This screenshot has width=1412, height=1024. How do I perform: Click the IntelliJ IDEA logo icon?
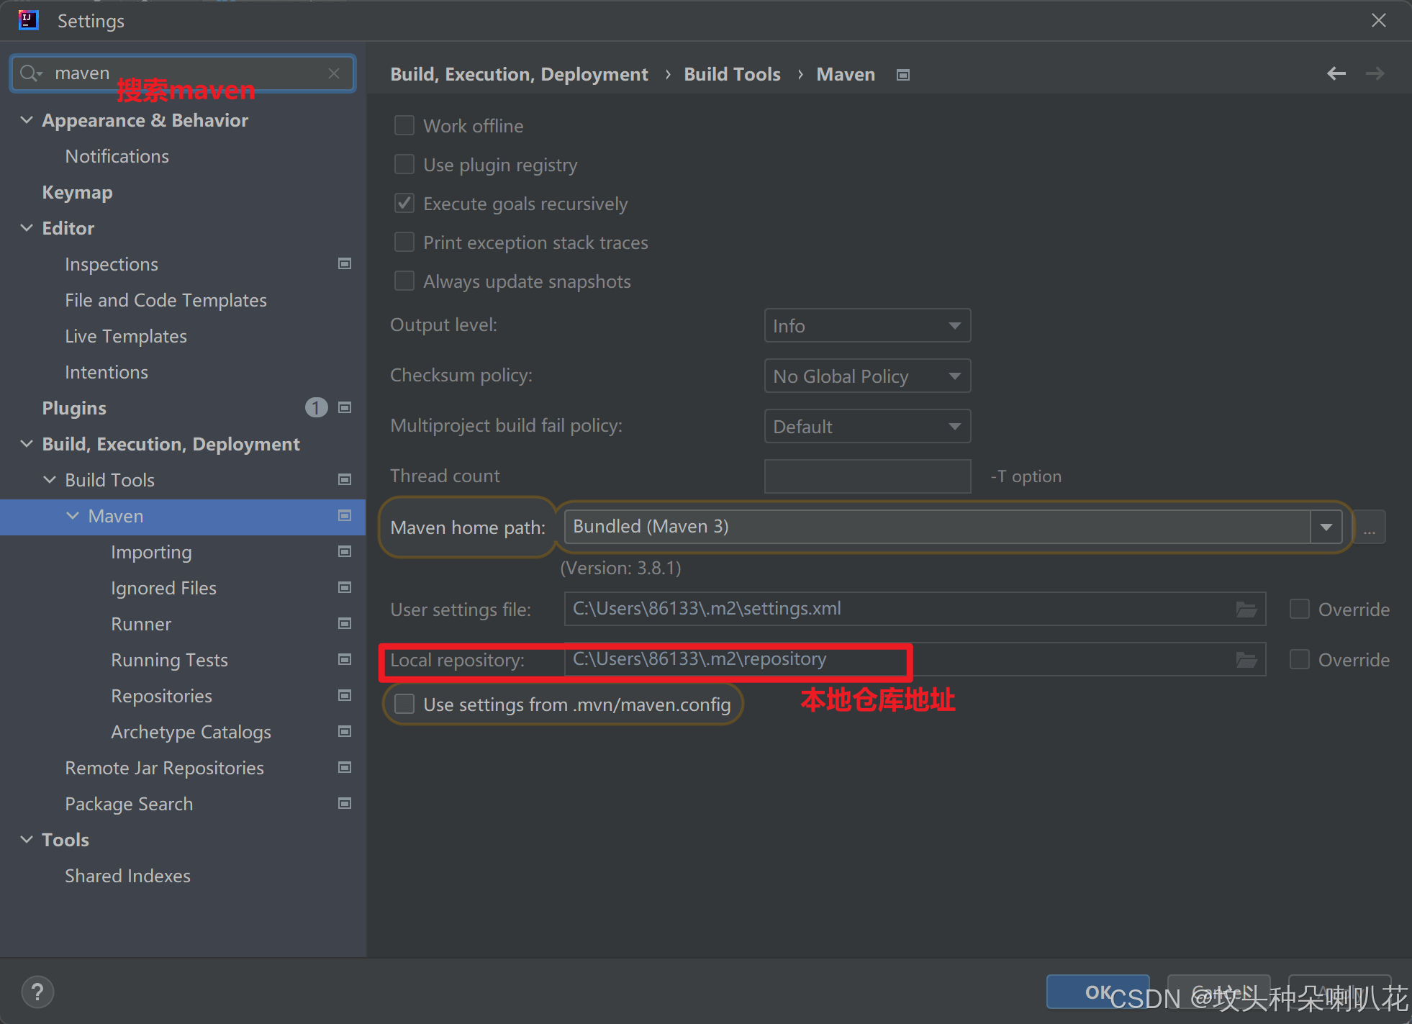[x=28, y=20]
